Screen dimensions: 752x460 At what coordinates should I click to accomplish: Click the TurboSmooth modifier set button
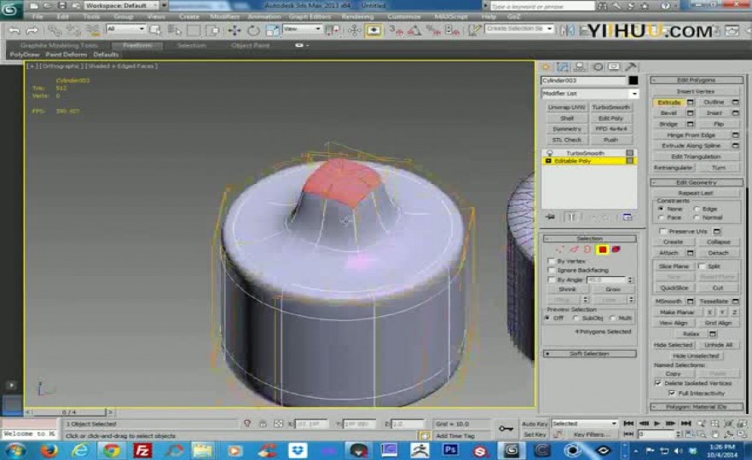(x=610, y=107)
